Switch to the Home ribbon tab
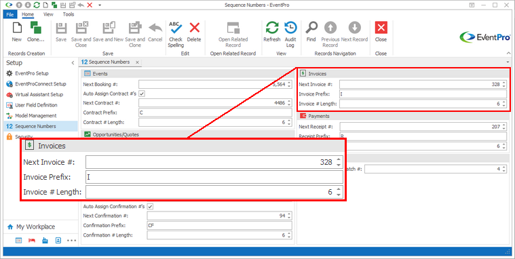Viewport: 515px width, 259px height. tap(28, 14)
